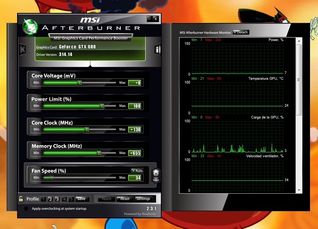Minimize the Afterburner window
318x229 pixels.
click(150, 19)
